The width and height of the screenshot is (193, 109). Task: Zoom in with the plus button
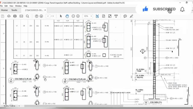tap(78, 16)
